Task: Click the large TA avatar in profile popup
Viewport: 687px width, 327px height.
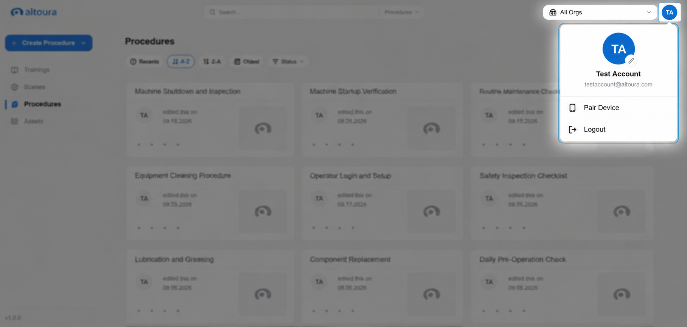Action: (618, 49)
